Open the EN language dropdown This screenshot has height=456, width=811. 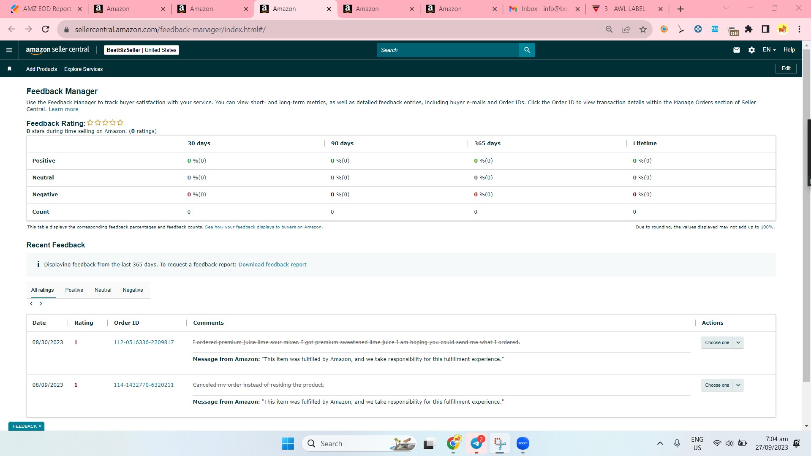tap(769, 50)
